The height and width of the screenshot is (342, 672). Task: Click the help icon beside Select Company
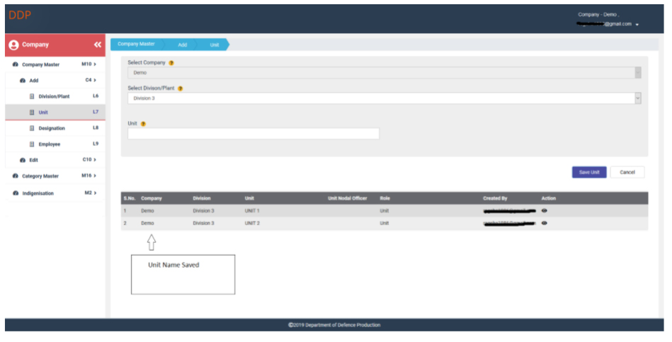click(171, 63)
